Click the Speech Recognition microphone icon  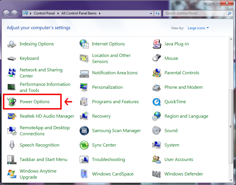12,145
